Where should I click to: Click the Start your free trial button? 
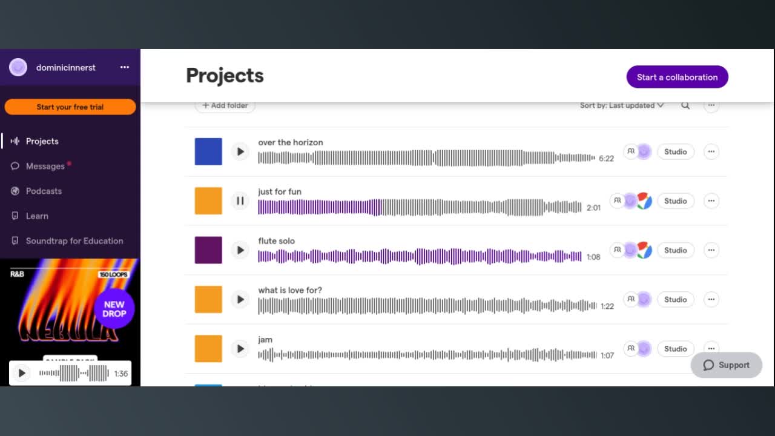coord(70,107)
